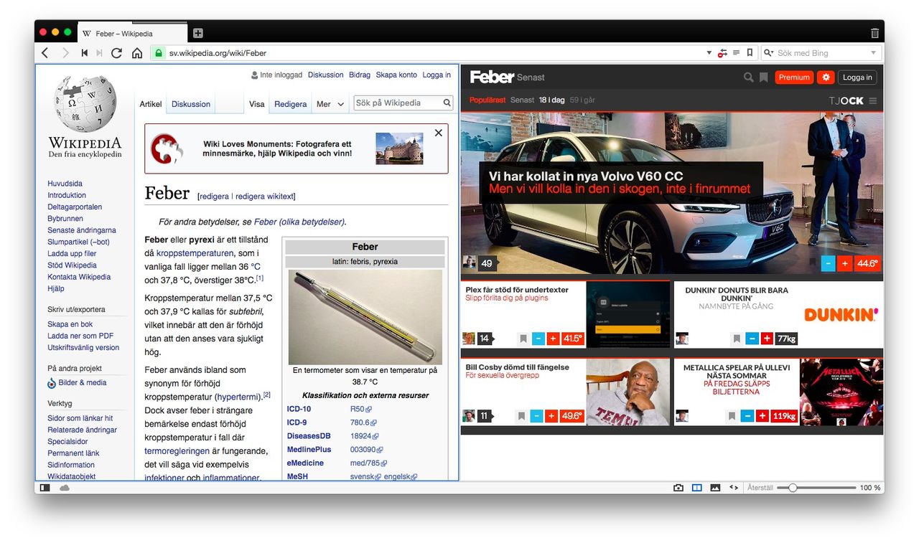
Task: Open Bidrag link at top
Action: 360,75
